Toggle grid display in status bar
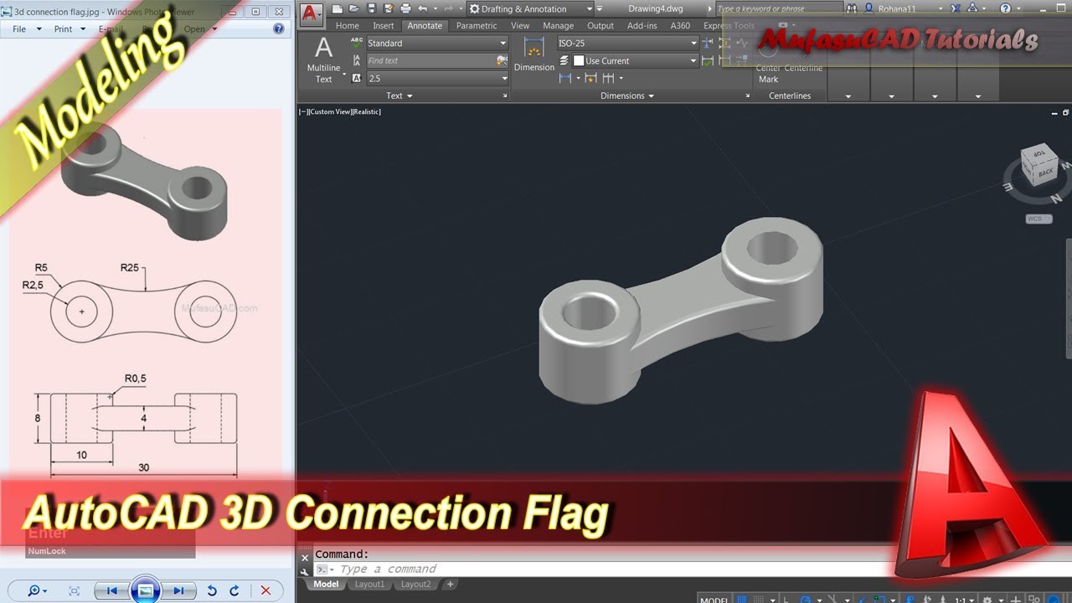Screen dimensions: 1072x603 click(x=742, y=599)
